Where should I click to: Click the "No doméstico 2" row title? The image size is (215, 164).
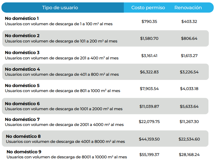pyautogui.click(x=22, y=36)
